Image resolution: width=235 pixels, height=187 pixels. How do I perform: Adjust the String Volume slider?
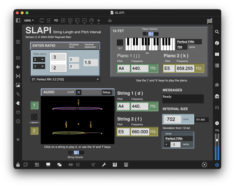(x=76, y=152)
